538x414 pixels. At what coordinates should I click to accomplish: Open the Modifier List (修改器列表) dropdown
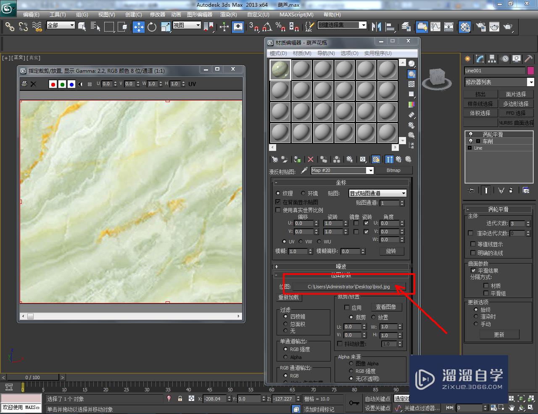click(531, 82)
